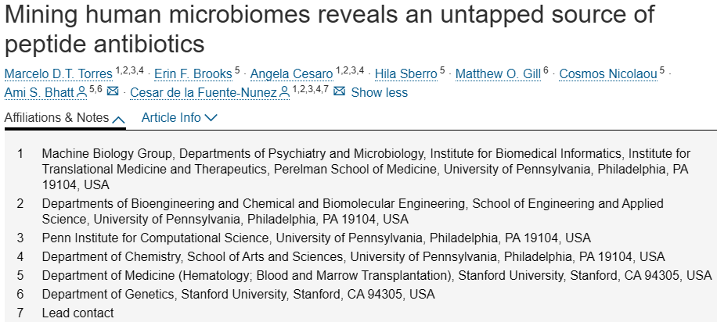717x322 pixels.
Task: Click the article title heading
Action: (x=330, y=29)
